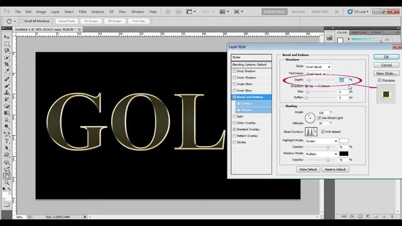Select the Blur tool
Viewport: 402px width, 226px height.
7,120
